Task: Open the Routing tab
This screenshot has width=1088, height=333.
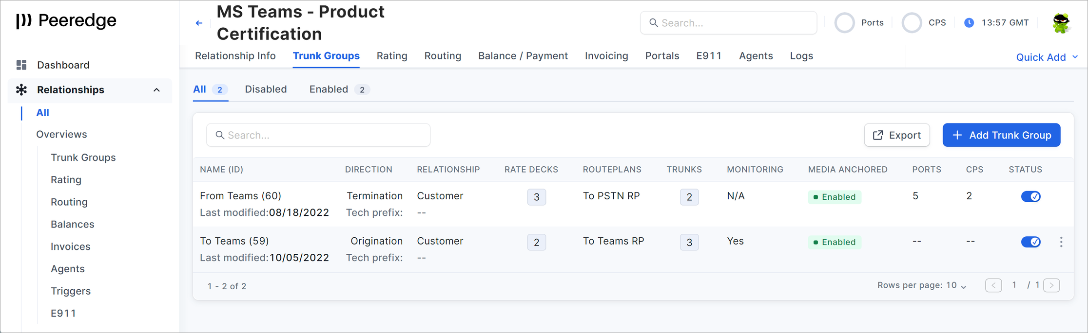Action: click(443, 56)
